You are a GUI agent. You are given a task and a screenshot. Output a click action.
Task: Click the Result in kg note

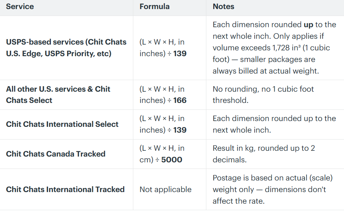click(x=264, y=154)
